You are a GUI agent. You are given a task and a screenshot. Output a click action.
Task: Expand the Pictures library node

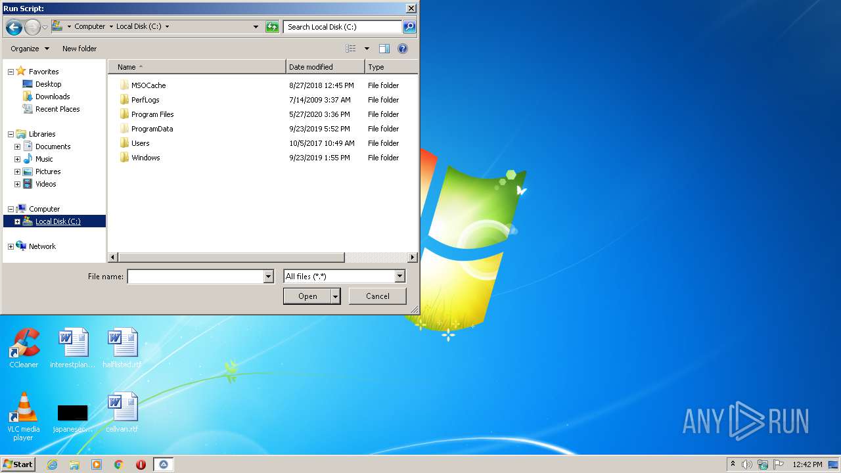point(17,171)
